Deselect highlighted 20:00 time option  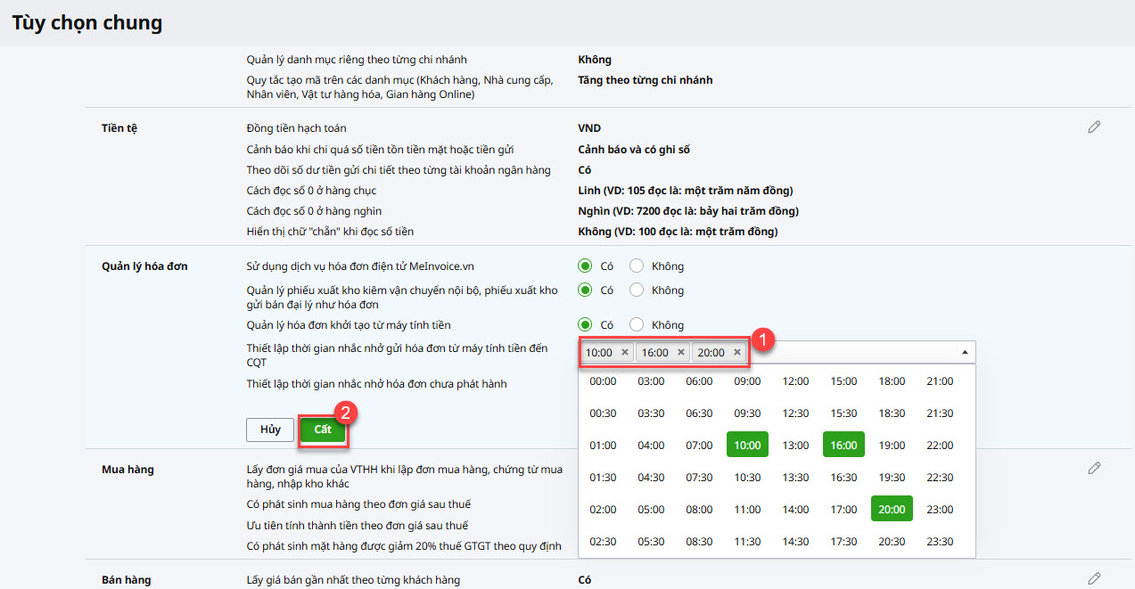pyautogui.click(x=892, y=509)
